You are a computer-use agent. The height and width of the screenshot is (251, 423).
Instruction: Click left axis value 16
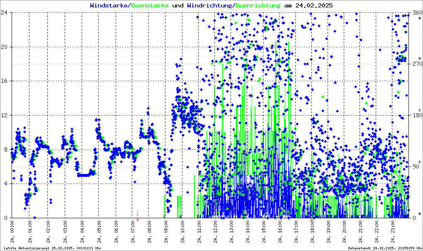(x=4, y=81)
